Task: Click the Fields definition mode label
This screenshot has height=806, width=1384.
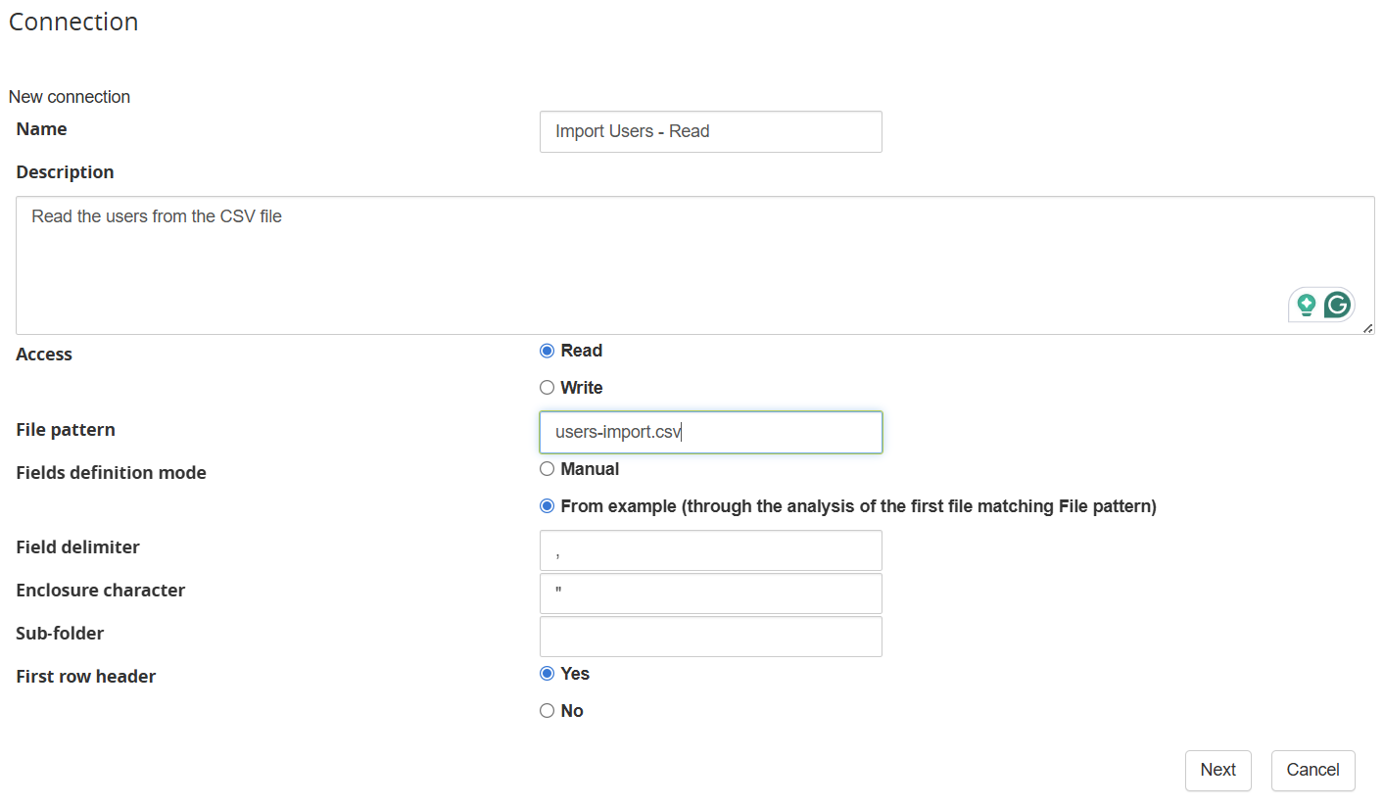Action: point(111,473)
